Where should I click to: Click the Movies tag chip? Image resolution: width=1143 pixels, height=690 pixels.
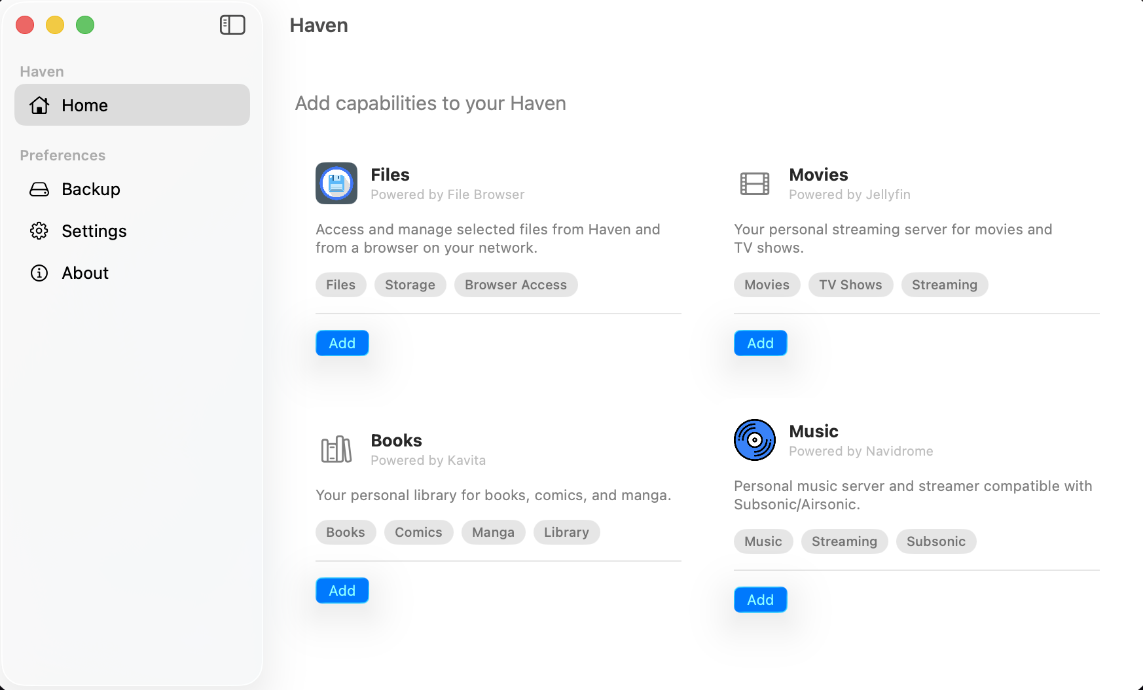point(767,285)
